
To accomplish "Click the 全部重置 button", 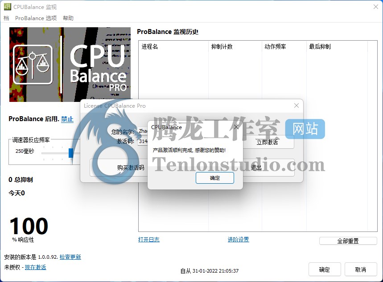I will click(x=348, y=241).
